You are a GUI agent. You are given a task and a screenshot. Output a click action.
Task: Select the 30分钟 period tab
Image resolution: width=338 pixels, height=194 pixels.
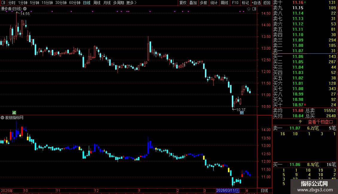point(61,3)
